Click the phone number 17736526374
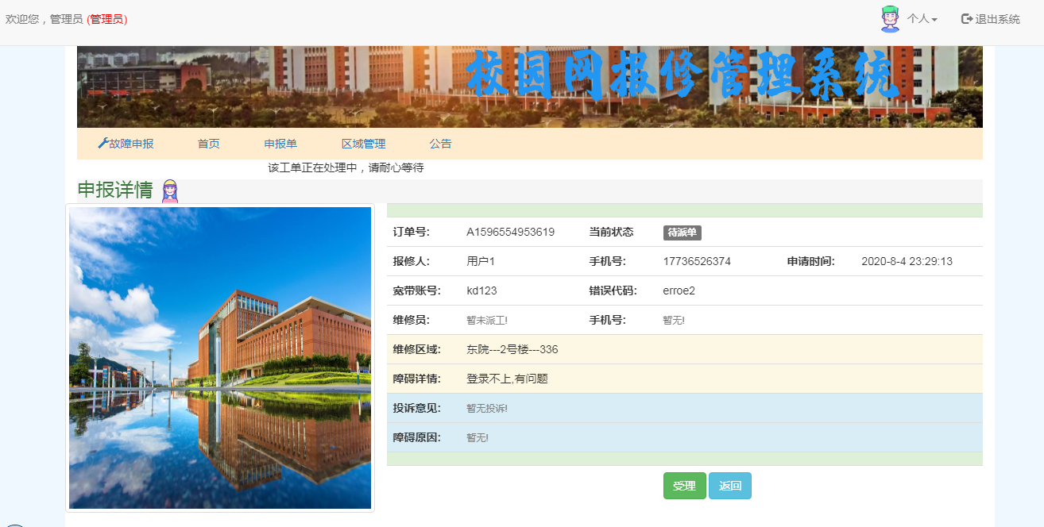This screenshot has height=527, width=1044. pyautogui.click(x=697, y=261)
